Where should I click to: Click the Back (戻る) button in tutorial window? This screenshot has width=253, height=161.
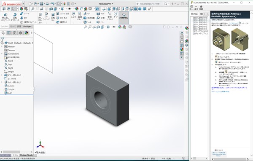point(196,8)
